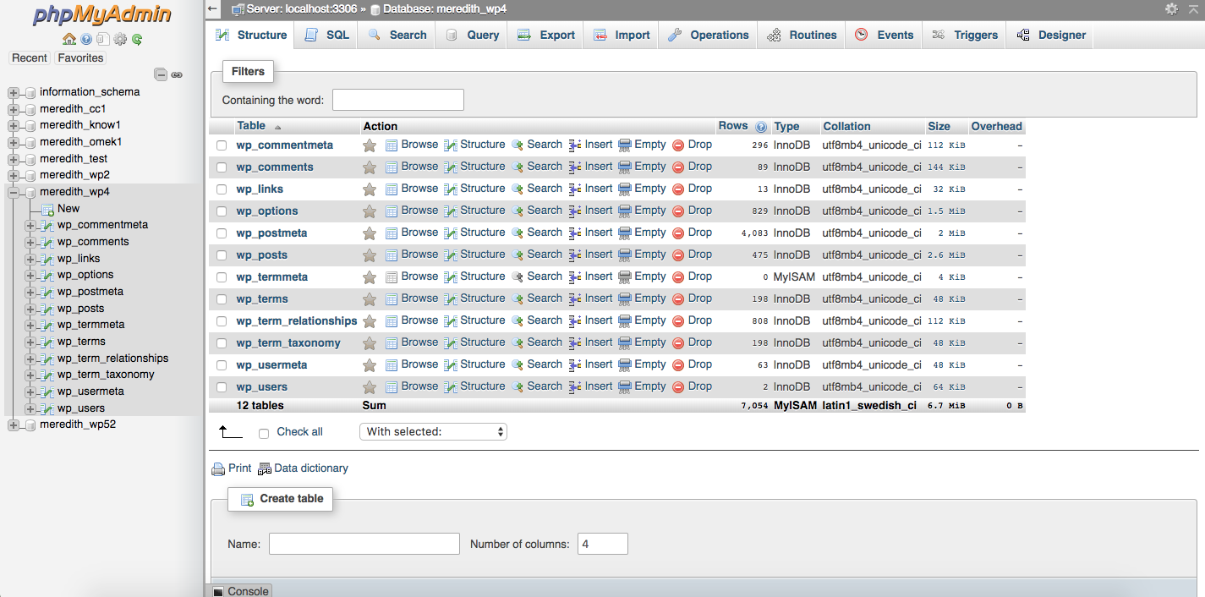Viewport: 1205px width, 597px height.
Task: Select the wp_posts row checkbox
Action: [222, 255]
